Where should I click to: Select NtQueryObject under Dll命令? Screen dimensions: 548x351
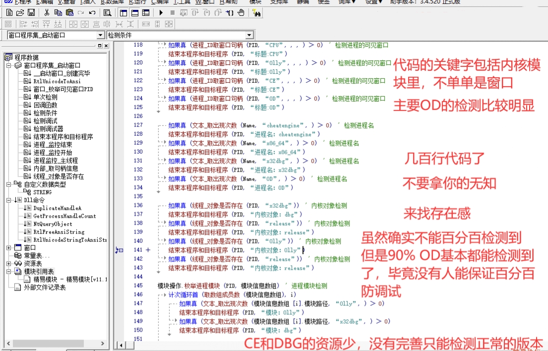[x=53, y=224]
